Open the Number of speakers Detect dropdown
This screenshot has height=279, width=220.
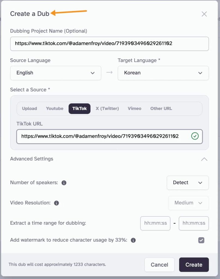pyautogui.click(x=188, y=183)
